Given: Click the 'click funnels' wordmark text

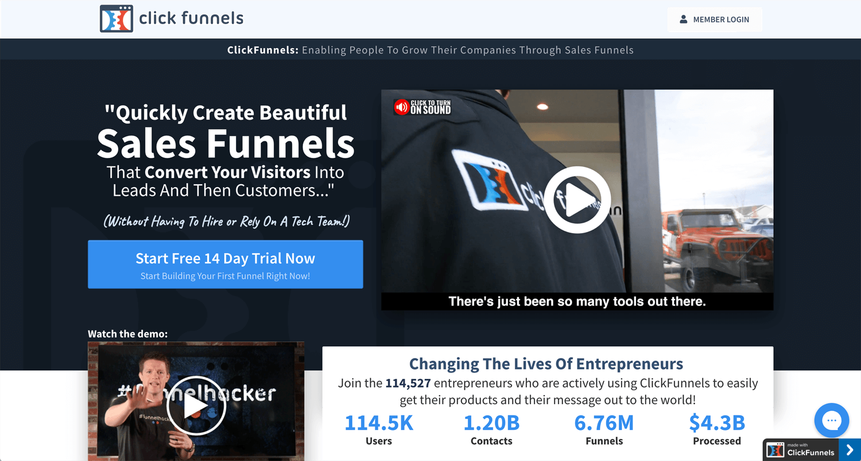Looking at the screenshot, I should click(191, 18).
